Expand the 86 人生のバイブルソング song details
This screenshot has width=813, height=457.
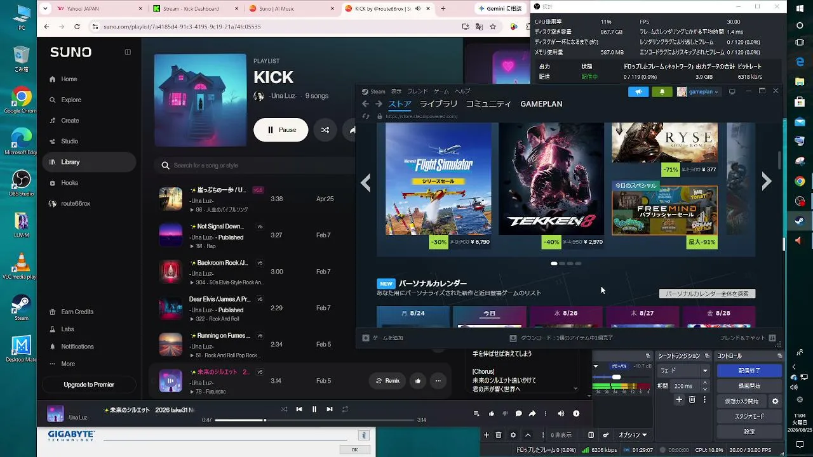click(x=192, y=210)
